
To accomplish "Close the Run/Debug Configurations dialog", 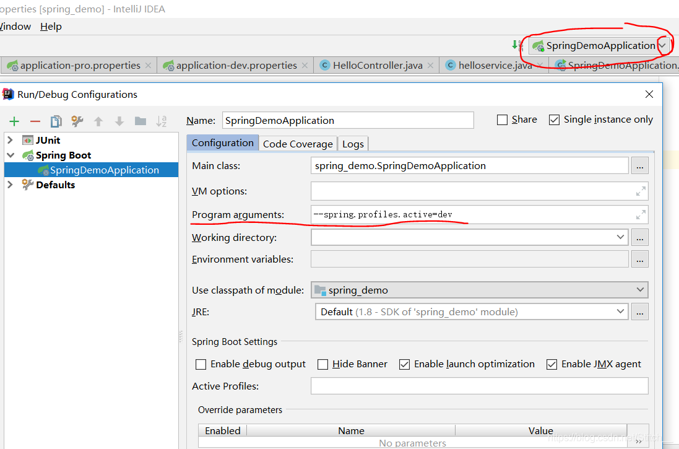I will 649,94.
